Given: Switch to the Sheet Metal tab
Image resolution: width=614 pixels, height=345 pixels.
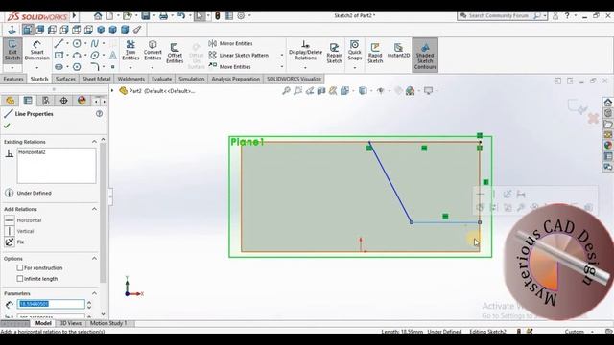Looking at the screenshot, I should 96,79.
